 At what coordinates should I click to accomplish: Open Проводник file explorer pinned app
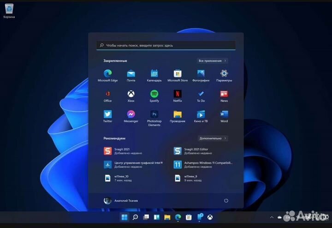[178, 116]
